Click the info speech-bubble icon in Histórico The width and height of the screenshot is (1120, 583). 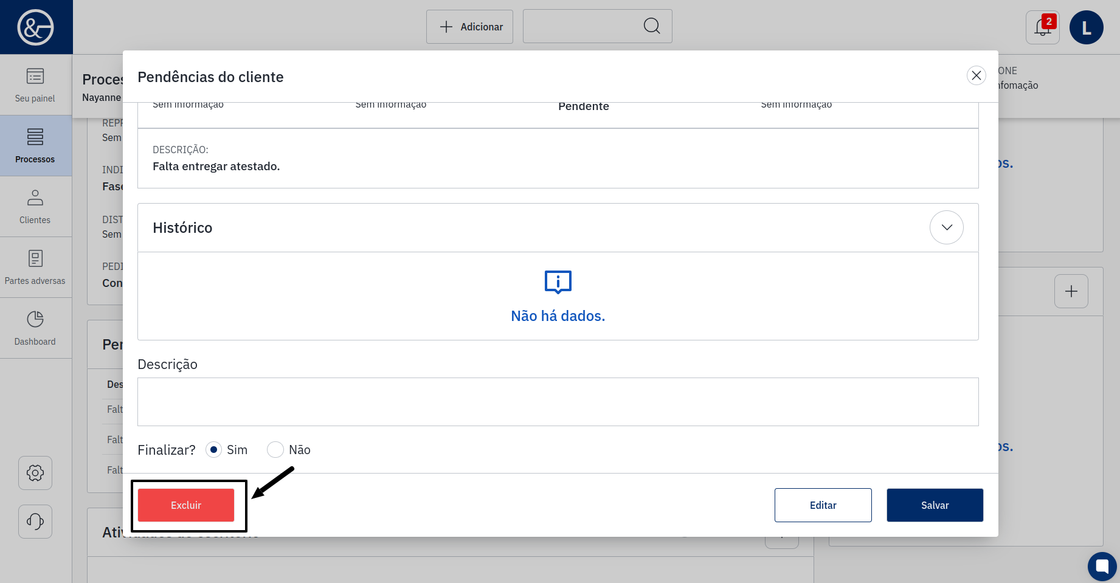click(x=558, y=282)
